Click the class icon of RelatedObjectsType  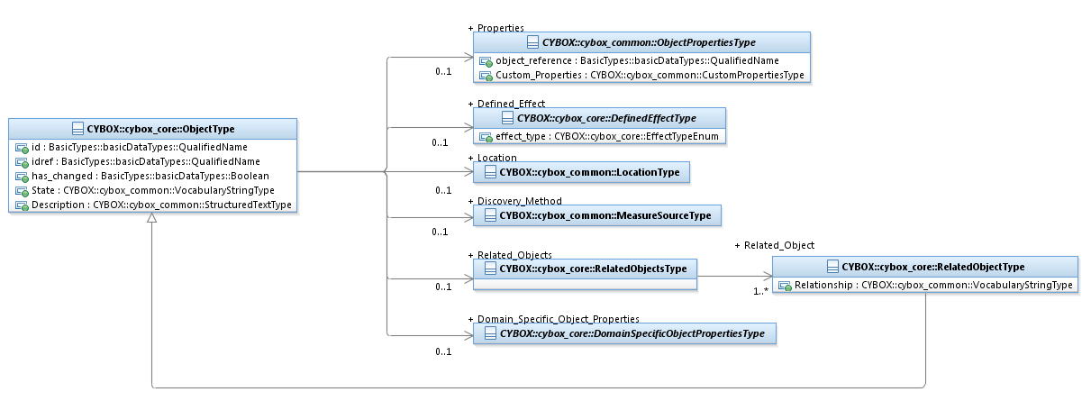click(x=490, y=268)
